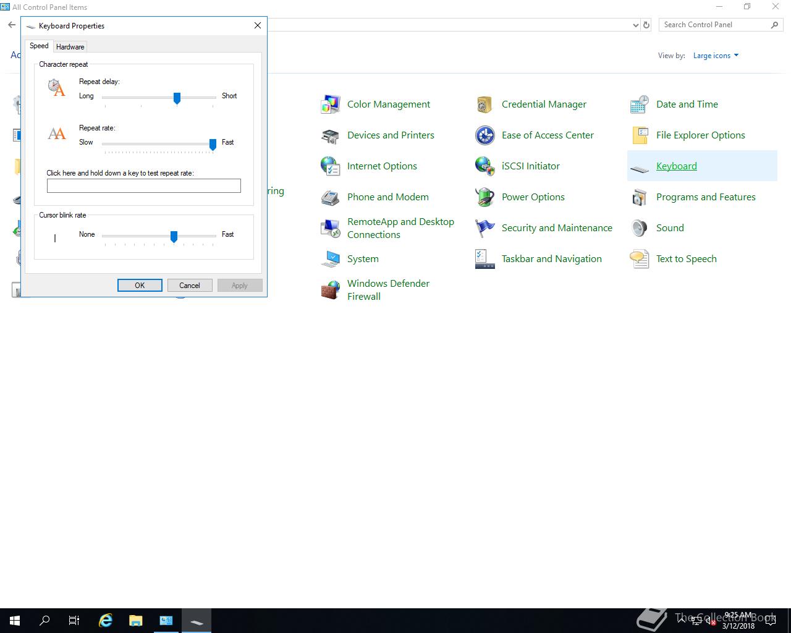Open the Internet Options link
This screenshot has width=791, height=633.
pyautogui.click(x=382, y=166)
